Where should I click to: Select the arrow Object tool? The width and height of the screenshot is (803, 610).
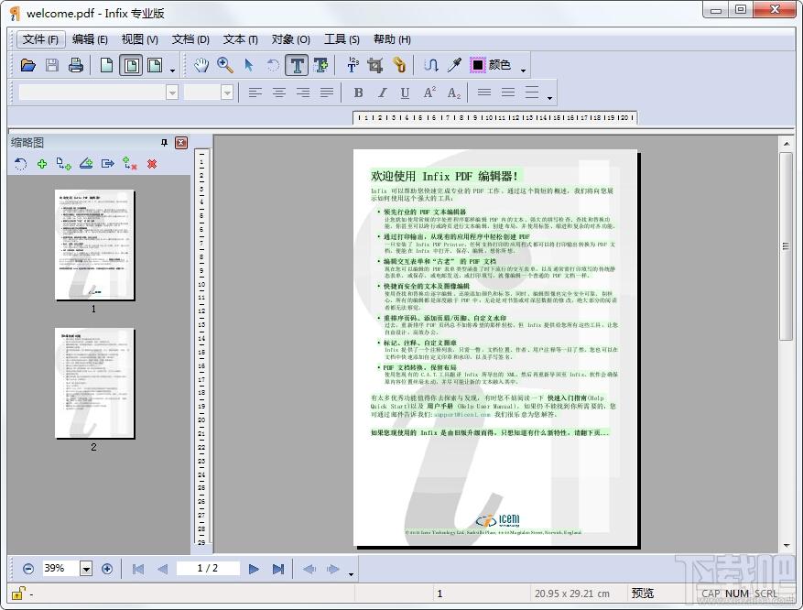(x=249, y=65)
